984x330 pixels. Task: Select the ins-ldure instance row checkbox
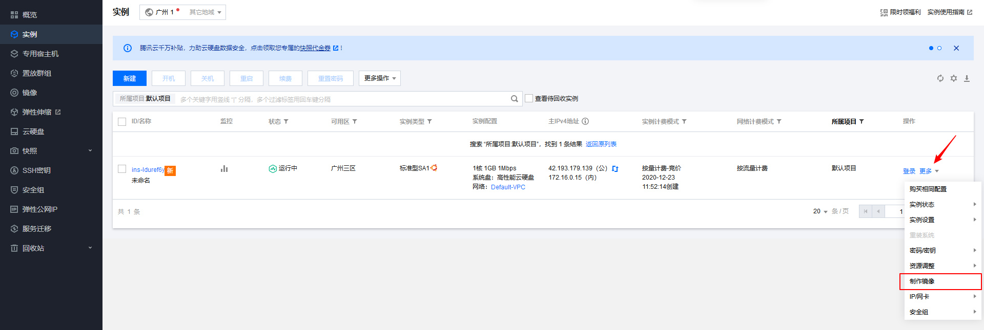122,169
